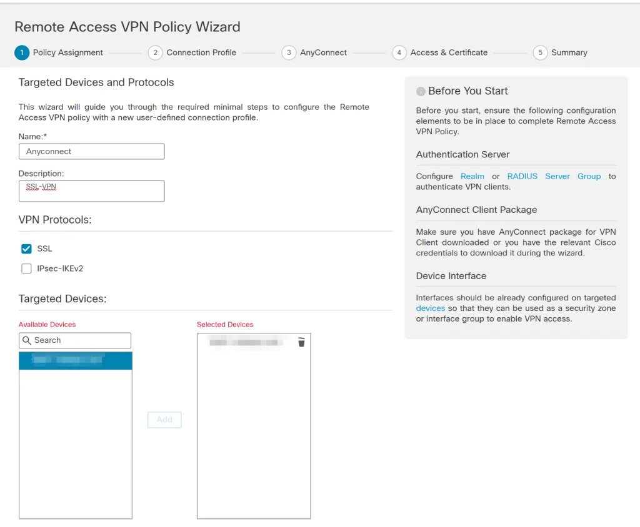Enable the IPsec-IKEv2 protocol checkbox
This screenshot has height=527, width=640.
coord(26,268)
